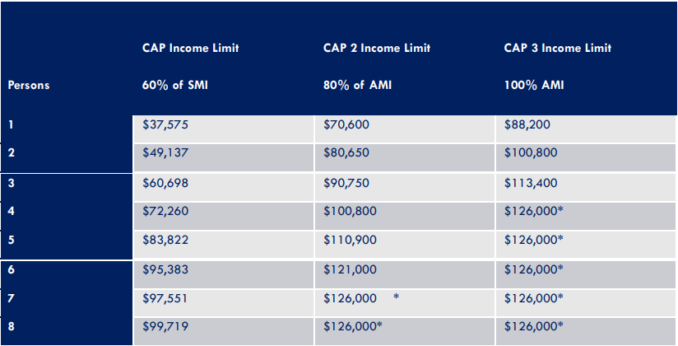Select the $110,900 cell
Image resolution: width=678 pixels, height=346 pixels.
(x=351, y=239)
